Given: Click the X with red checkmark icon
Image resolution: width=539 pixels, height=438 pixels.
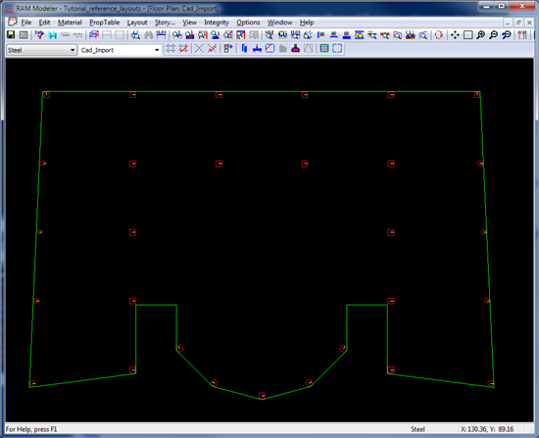Looking at the screenshot, I should point(212,48).
